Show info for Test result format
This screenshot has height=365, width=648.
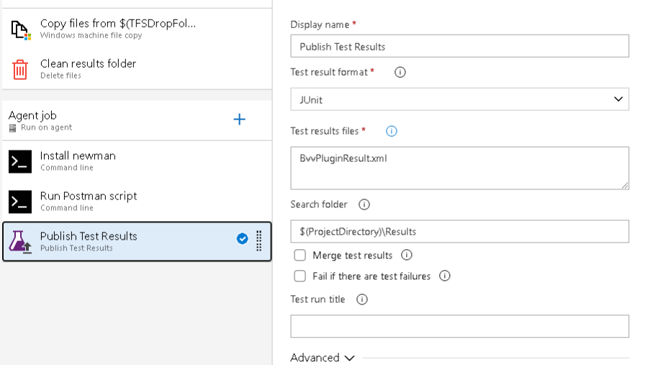[400, 72]
